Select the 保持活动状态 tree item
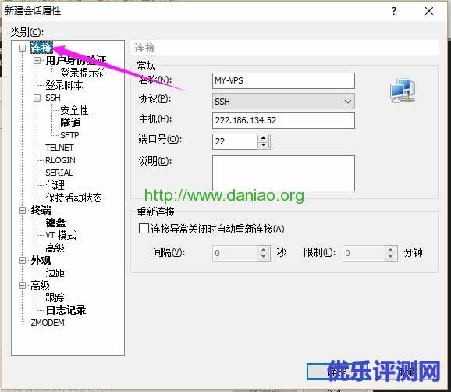The height and width of the screenshot is (392, 451). 73,198
